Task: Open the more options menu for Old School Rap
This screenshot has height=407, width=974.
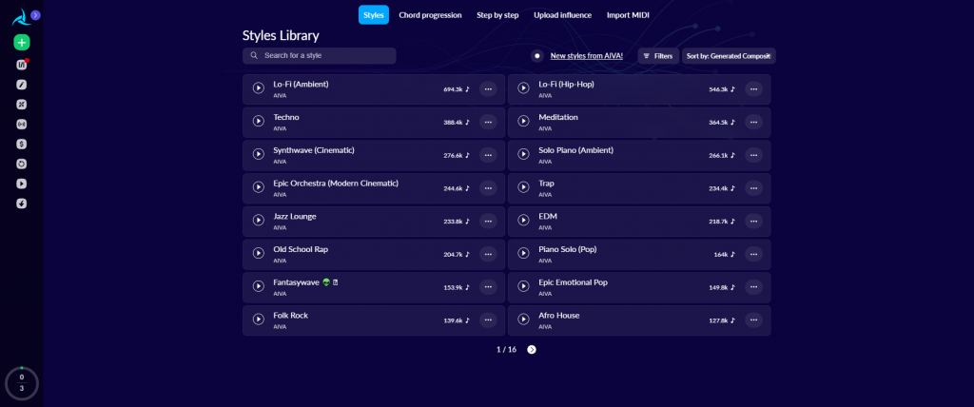Action: (488, 254)
